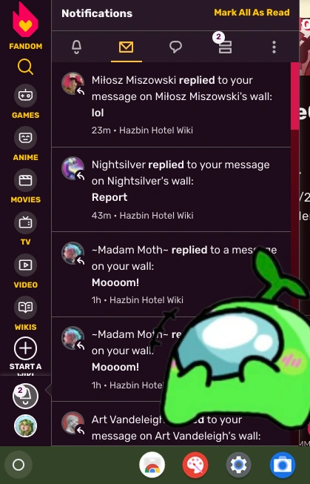Switch to the speech bubble discussions tab
The width and height of the screenshot is (310, 484).
(175, 47)
